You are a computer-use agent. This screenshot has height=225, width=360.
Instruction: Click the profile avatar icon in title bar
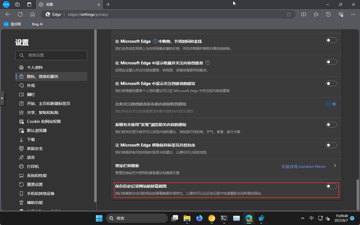click(x=6, y=4)
